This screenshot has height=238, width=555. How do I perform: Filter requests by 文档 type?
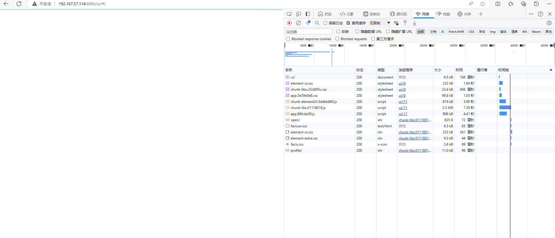(433, 32)
